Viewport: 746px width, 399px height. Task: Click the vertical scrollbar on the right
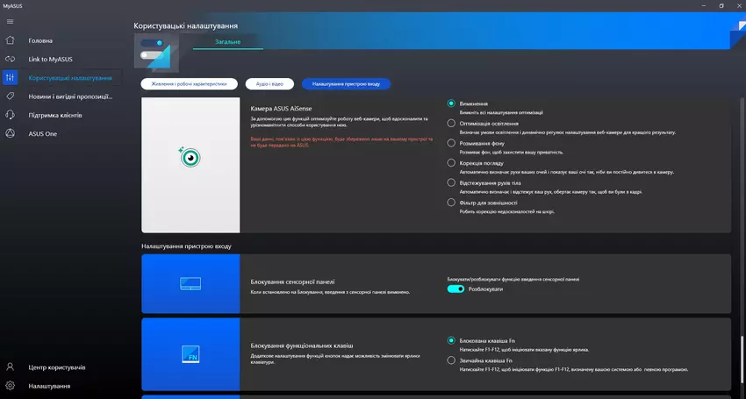coord(740,346)
